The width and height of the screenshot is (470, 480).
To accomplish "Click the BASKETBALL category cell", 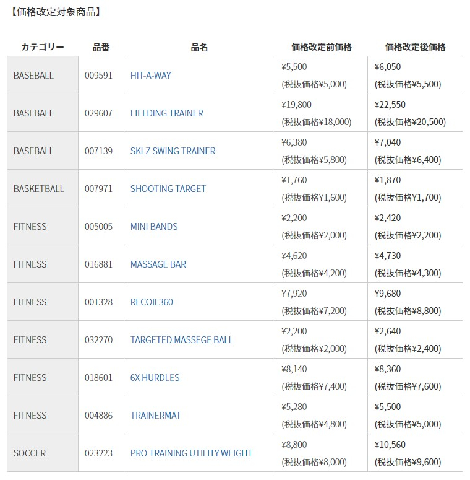I will click(43, 188).
